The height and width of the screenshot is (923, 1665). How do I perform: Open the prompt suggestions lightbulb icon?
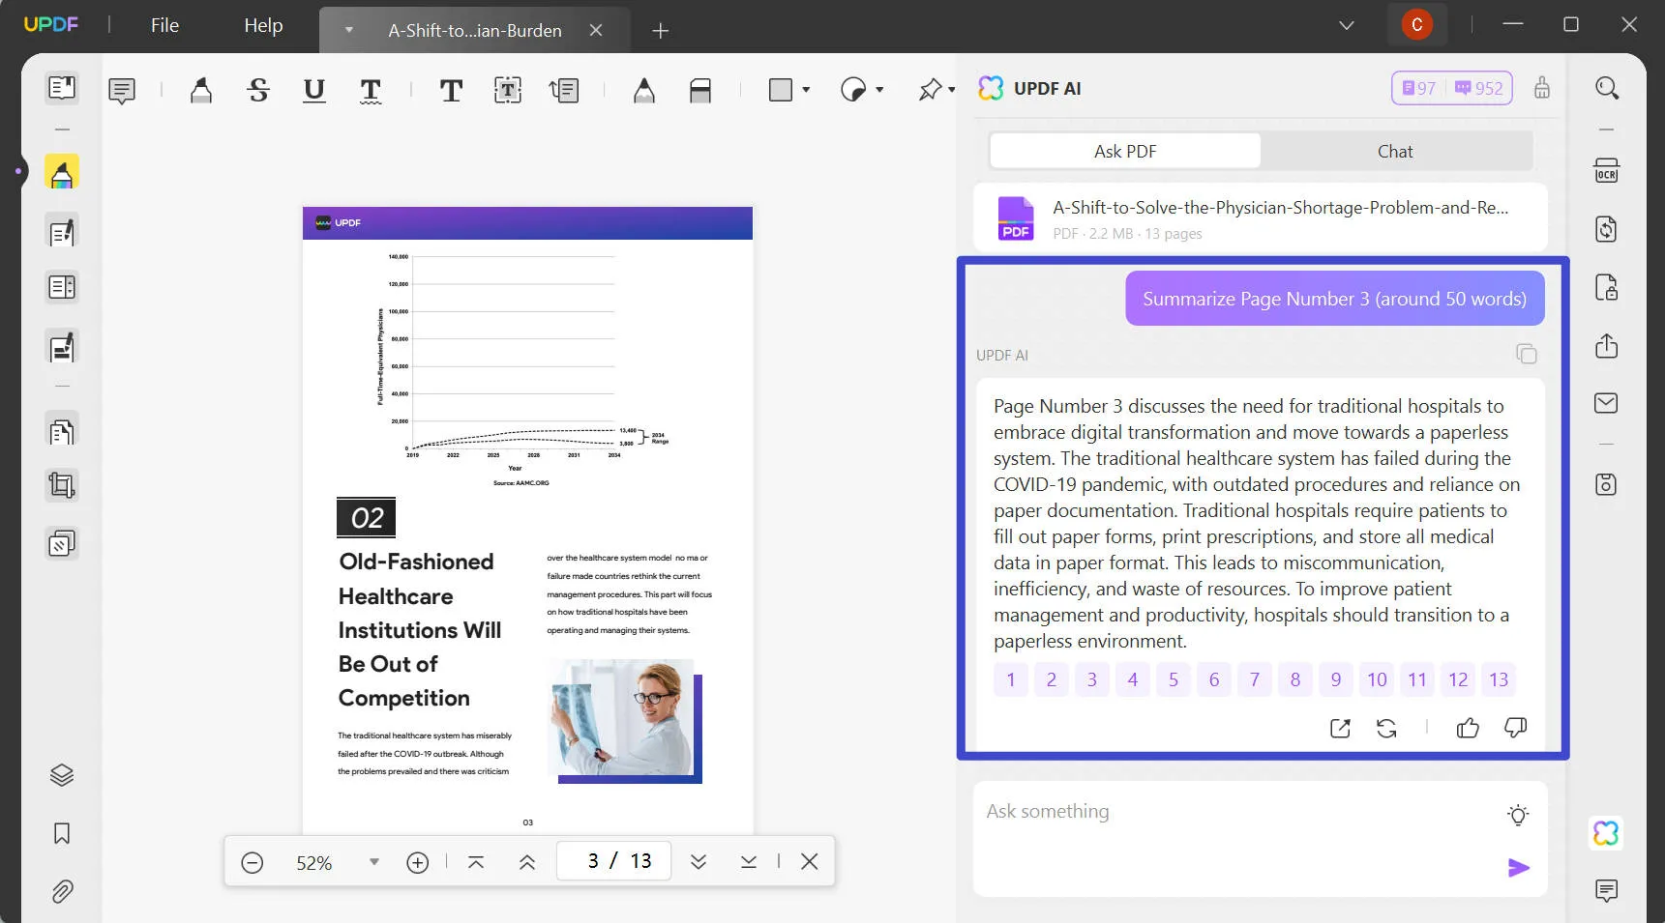1518,815
